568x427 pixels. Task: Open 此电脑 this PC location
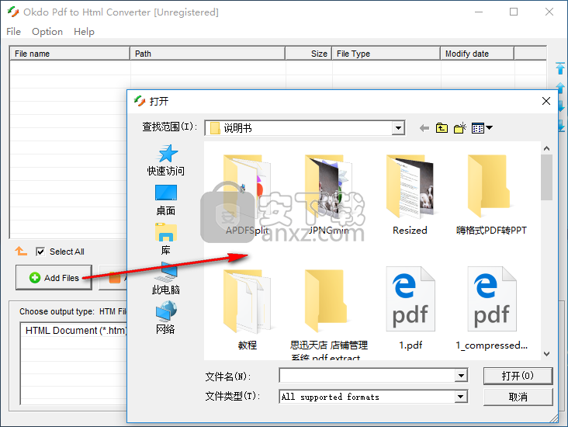click(165, 279)
